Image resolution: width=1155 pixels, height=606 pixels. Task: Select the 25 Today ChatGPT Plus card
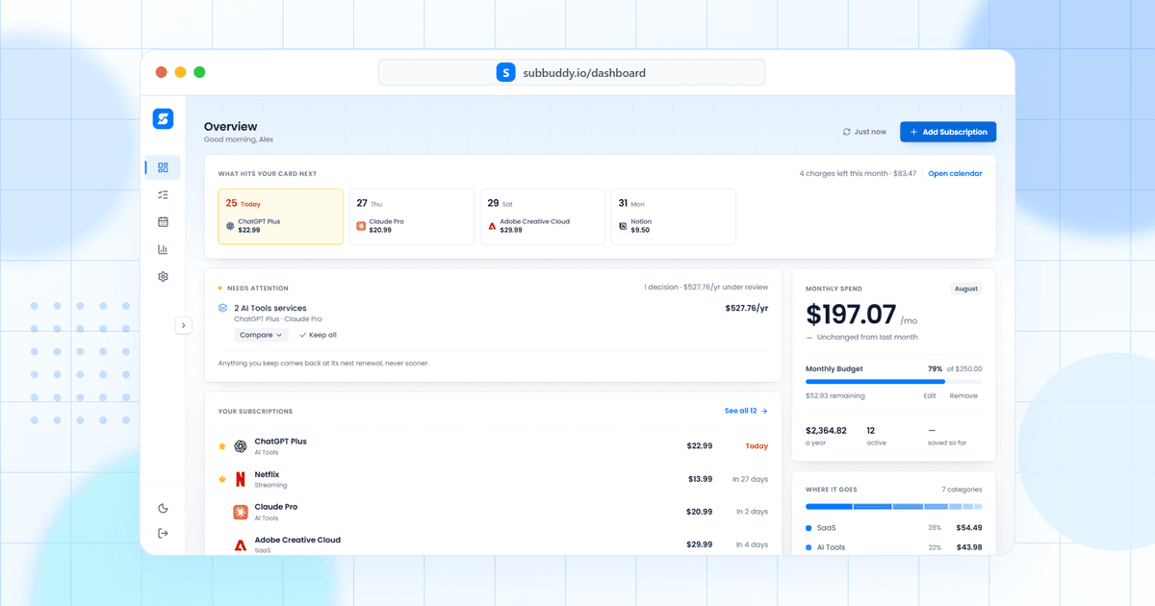pyautogui.click(x=281, y=216)
